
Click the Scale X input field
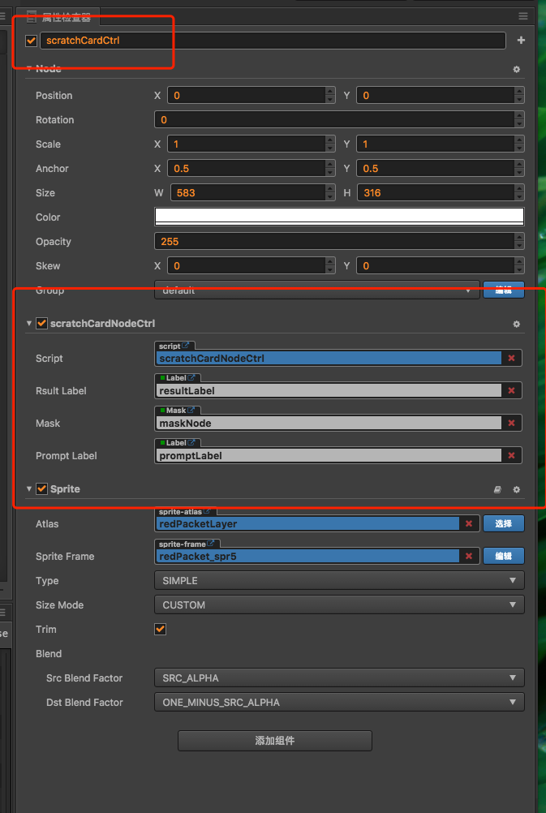[247, 144]
